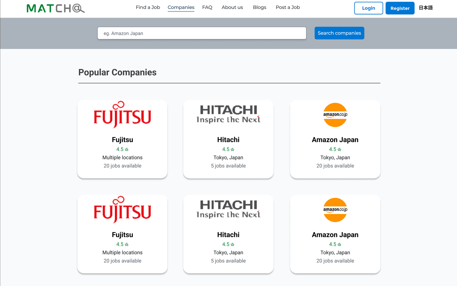Viewport: 457px width, 286px height.
Task: Open the first row's Fujitsu logo
Action: pos(122,115)
